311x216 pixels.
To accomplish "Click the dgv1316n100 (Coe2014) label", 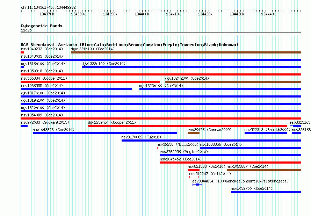I will (x=43, y=64).
